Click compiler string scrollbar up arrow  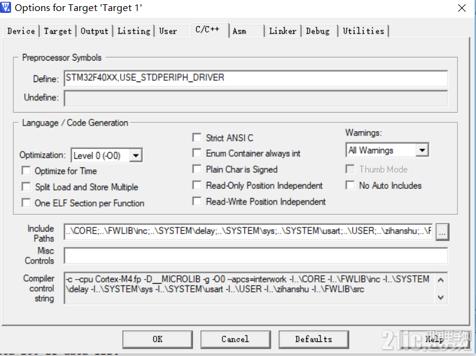coord(441,280)
